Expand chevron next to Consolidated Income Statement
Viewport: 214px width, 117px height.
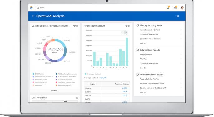[181, 39]
